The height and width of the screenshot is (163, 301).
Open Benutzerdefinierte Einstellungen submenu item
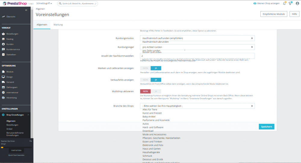(15, 134)
